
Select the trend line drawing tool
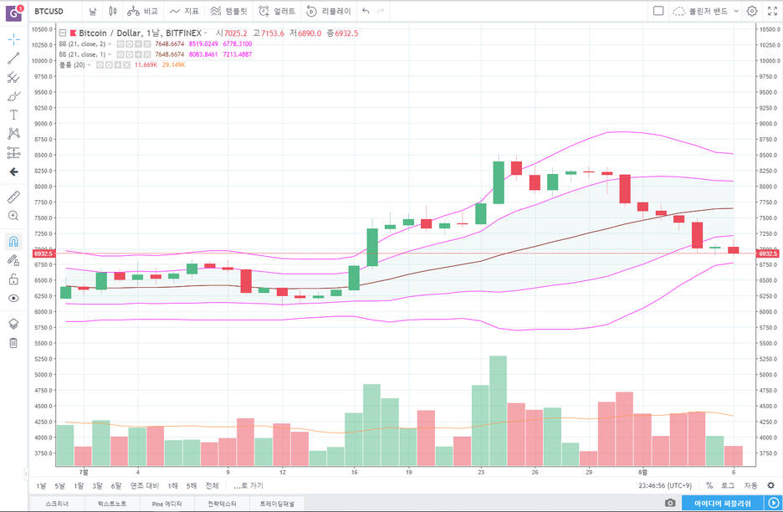coord(13,59)
